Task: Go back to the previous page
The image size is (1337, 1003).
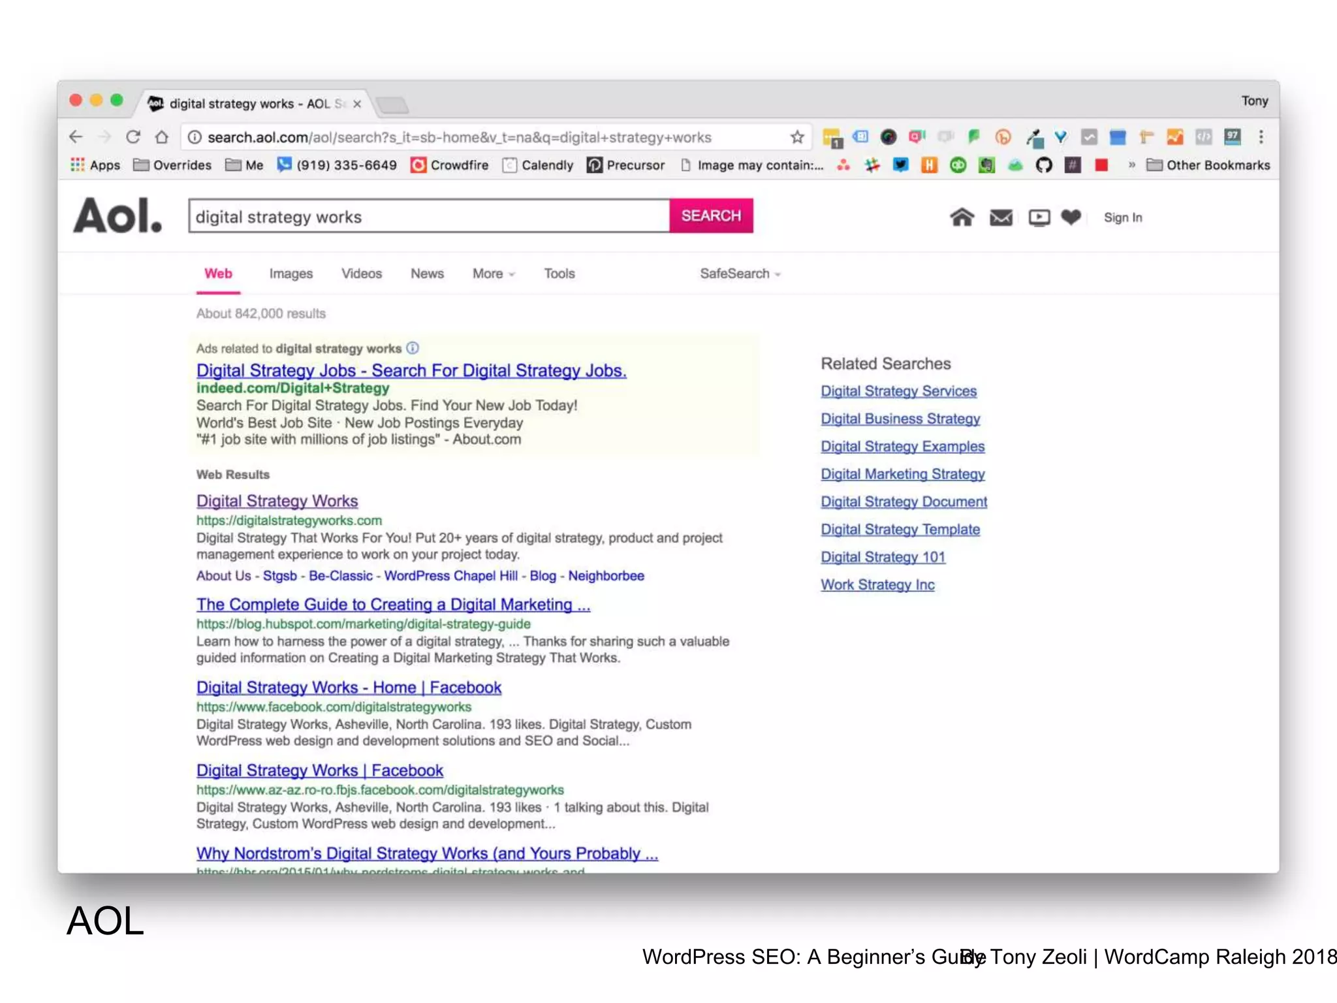Action: pyautogui.click(x=76, y=137)
